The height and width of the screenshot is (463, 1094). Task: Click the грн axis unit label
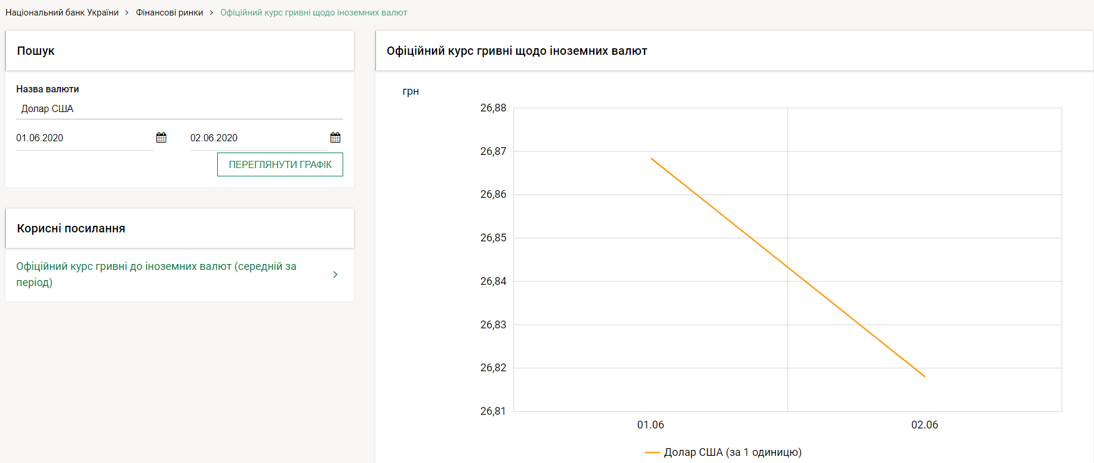(411, 91)
